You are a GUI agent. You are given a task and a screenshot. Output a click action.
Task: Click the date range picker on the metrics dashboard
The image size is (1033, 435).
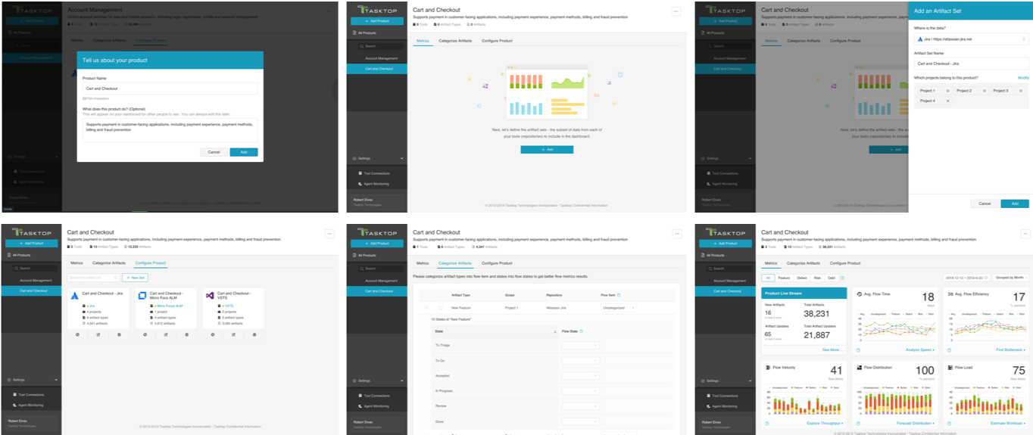[x=966, y=278]
